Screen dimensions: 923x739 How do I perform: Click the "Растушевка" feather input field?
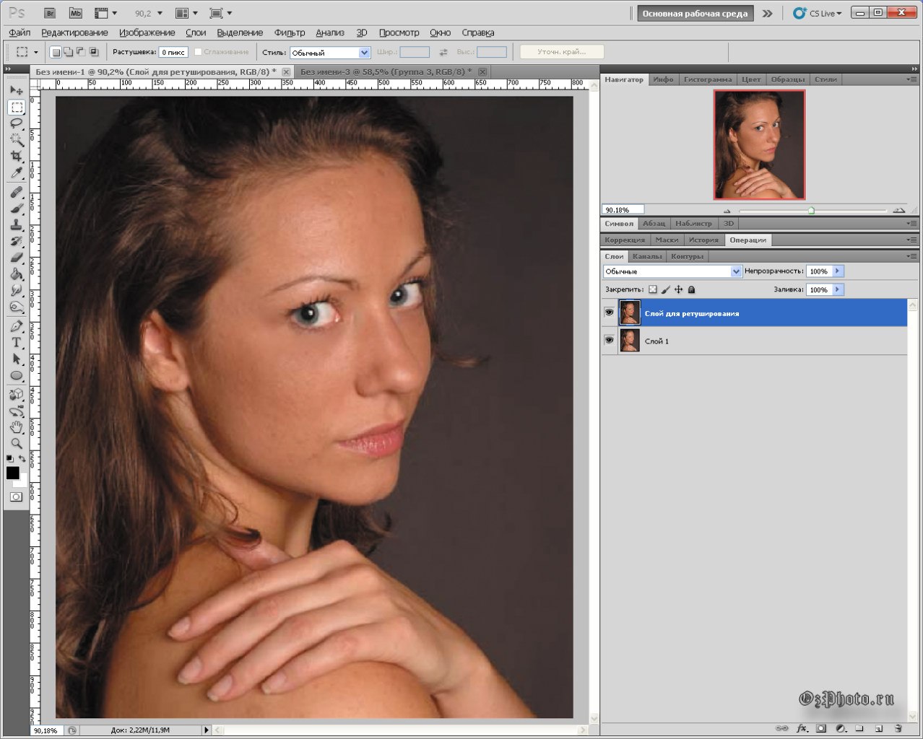[173, 52]
